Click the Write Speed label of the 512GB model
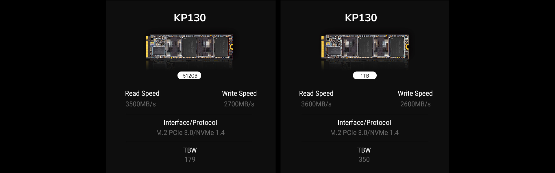This screenshot has height=173, width=555. click(x=239, y=93)
